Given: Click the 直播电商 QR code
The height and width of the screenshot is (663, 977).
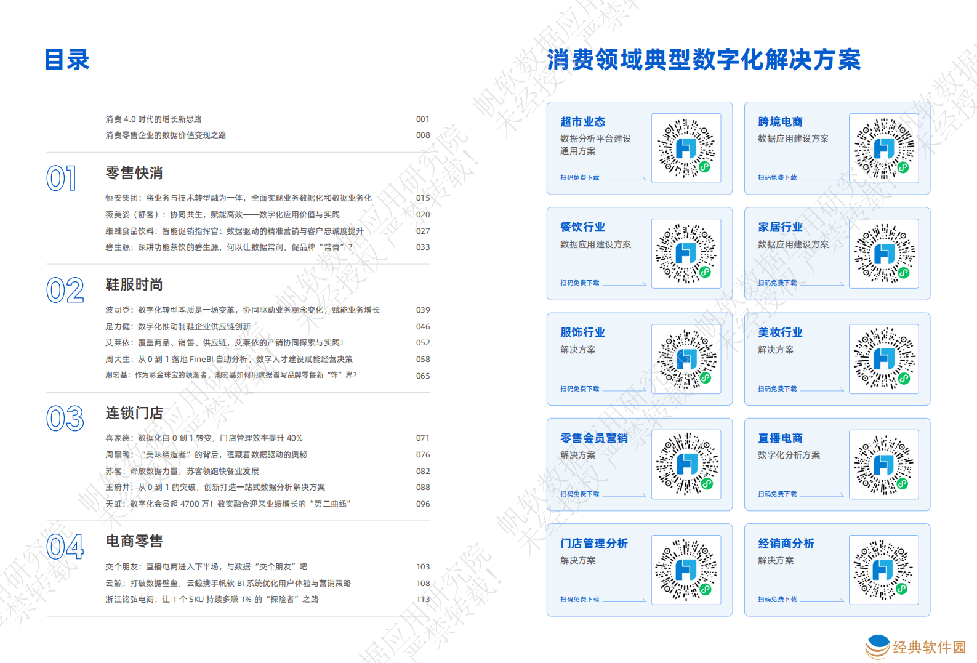Looking at the screenshot, I should pos(883,464).
